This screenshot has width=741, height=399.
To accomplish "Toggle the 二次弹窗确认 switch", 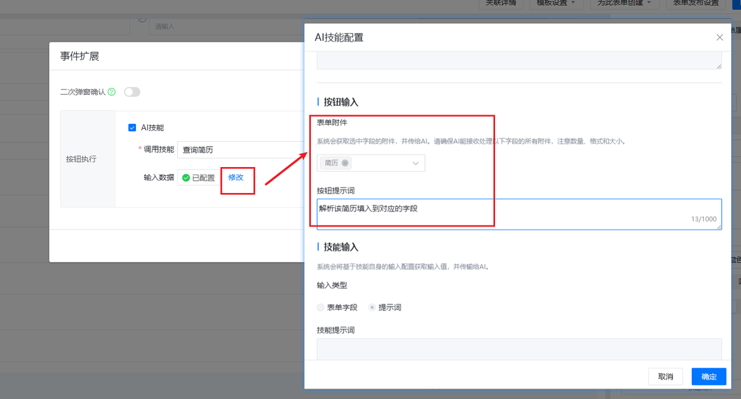I will [x=132, y=92].
